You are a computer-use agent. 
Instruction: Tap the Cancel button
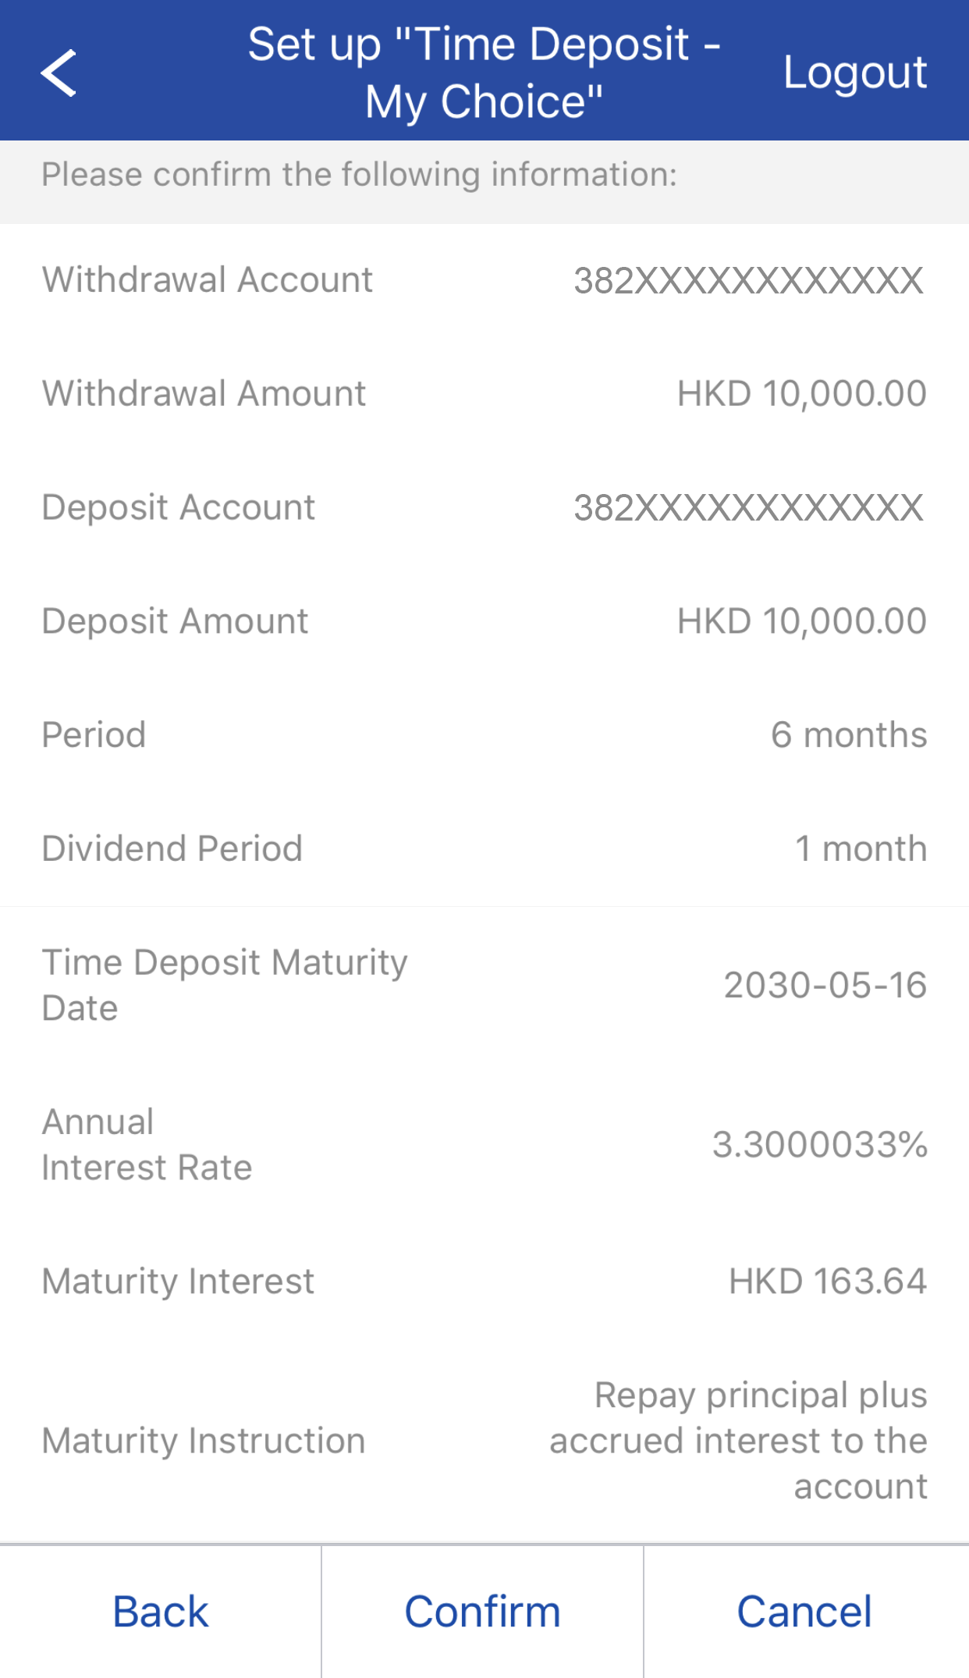click(x=804, y=1612)
